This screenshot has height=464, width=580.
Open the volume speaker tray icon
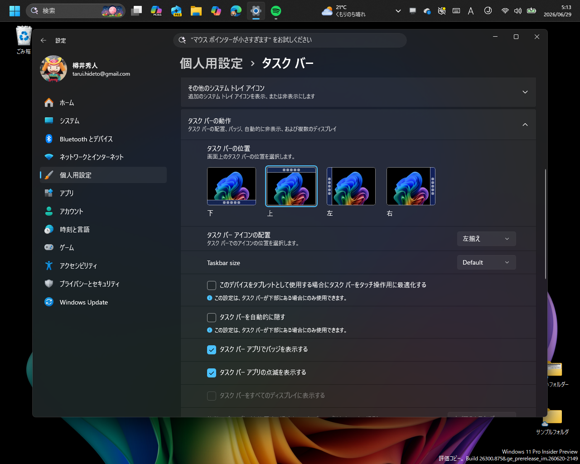click(x=518, y=11)
